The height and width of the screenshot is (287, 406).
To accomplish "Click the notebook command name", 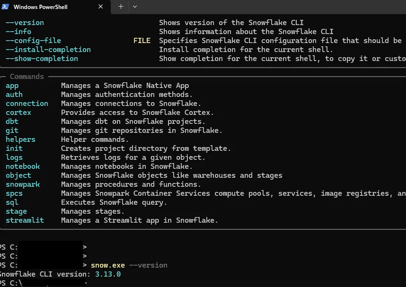I will tap(23, 166).
